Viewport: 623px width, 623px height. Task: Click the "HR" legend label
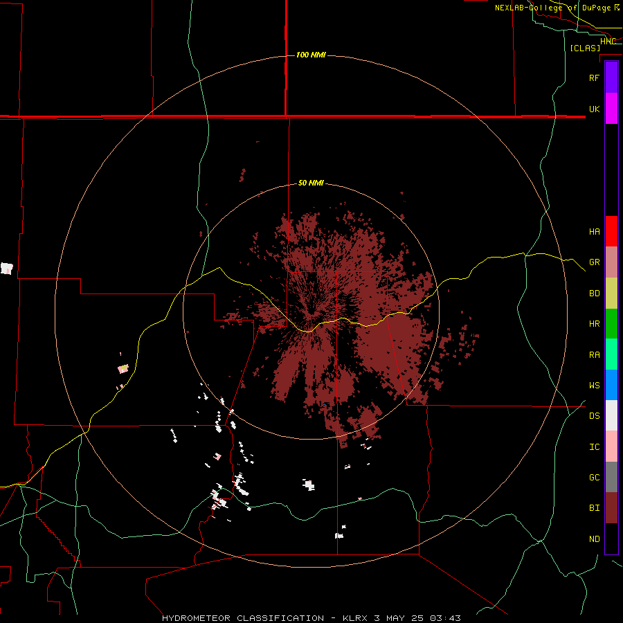click(594, 324)
